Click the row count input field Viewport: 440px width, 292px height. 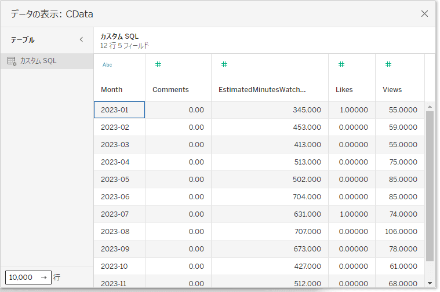tap(21, 278)
